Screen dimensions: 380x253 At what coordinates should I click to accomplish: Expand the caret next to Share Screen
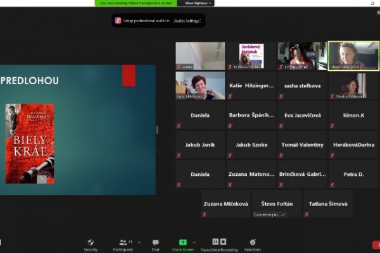click(194, 242)
